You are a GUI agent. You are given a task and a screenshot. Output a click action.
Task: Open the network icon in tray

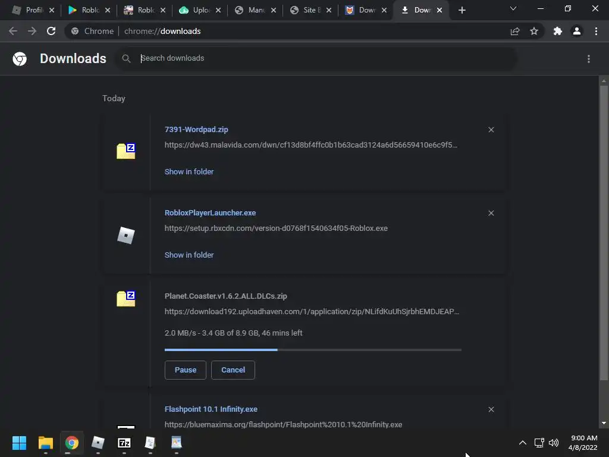click(x=539, y=443)
